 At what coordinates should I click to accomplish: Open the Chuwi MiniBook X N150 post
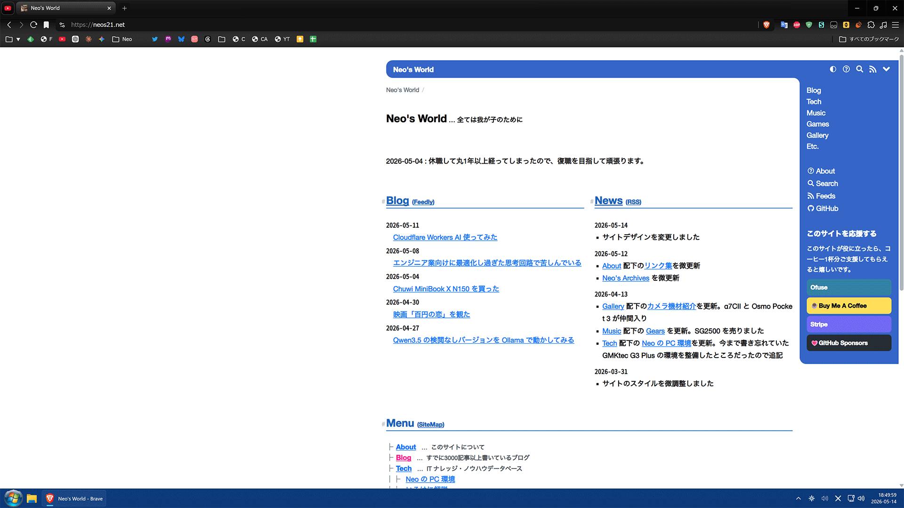click(446, 289)
